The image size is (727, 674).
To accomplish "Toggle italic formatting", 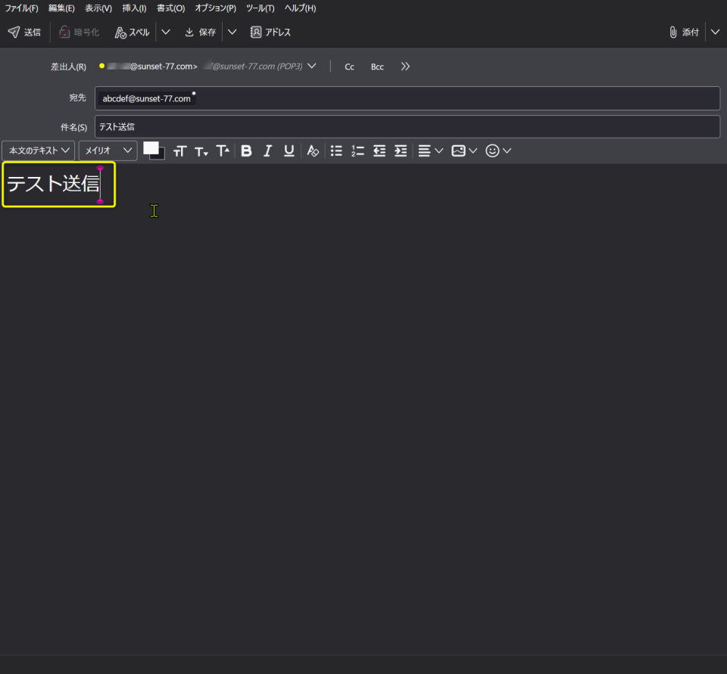I will coord(267,151).
